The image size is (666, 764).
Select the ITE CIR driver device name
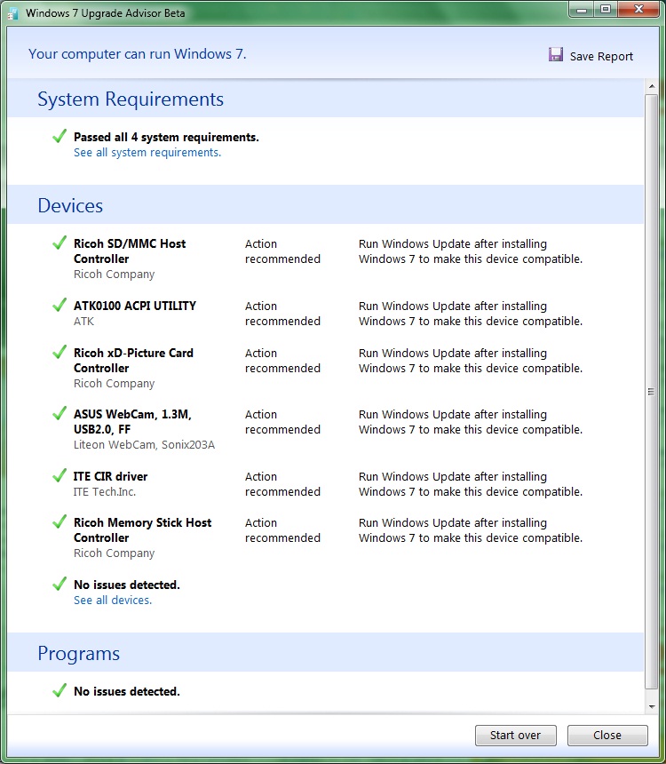(x=111, y=476)
